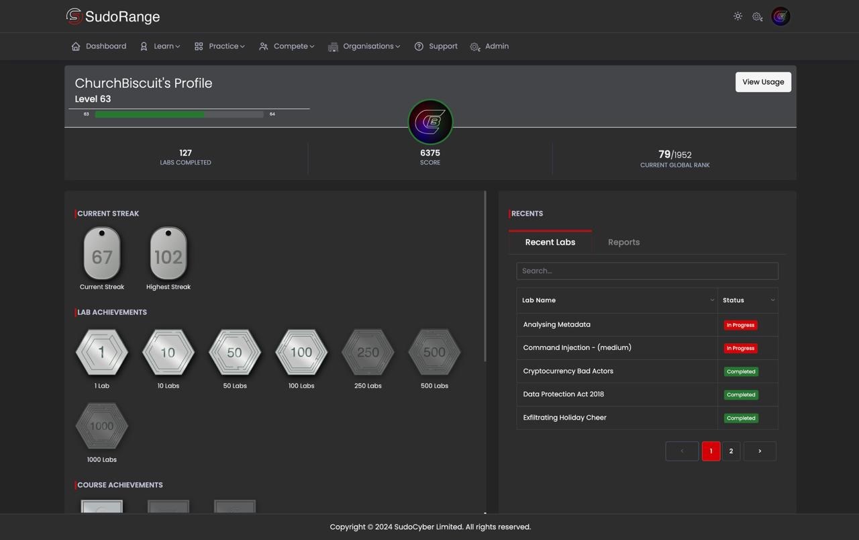Click In Progress status for Command Injection

pyautogui.click(x=740, y=348)
